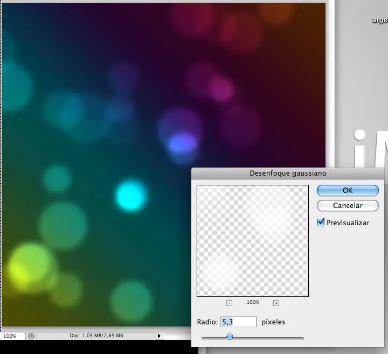Click the status bar icon beside zoom field
Screen dimensions: 388x354
click(31, 336)
